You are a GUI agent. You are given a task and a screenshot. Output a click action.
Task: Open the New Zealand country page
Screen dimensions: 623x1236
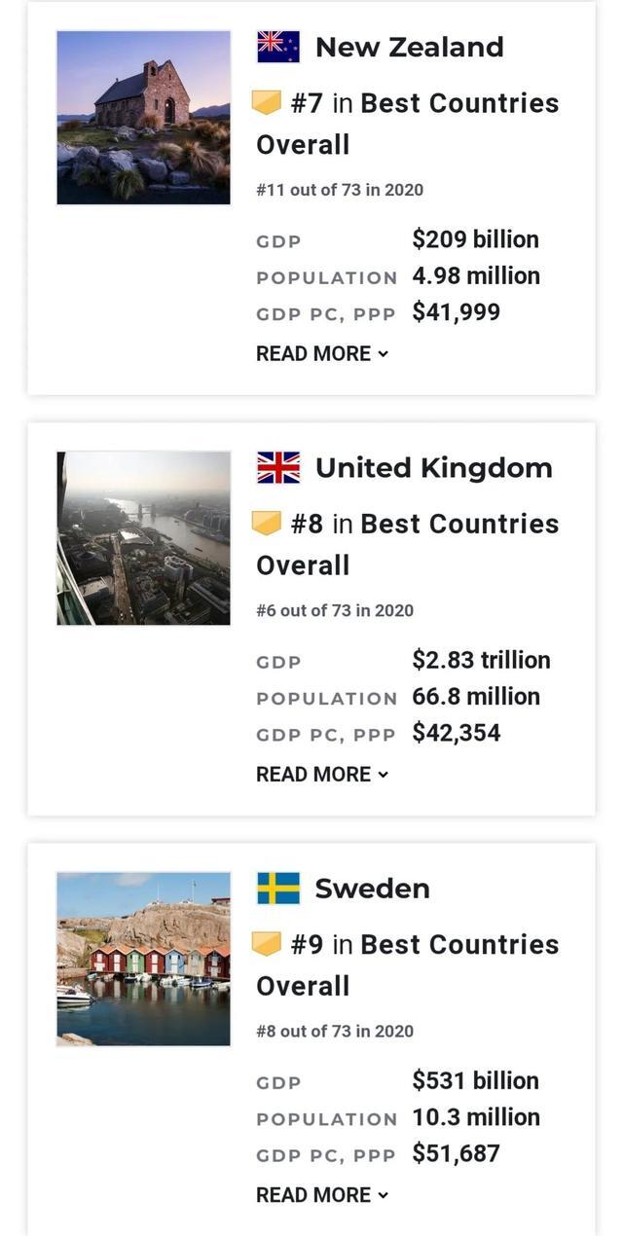click(x=408, y=45)
